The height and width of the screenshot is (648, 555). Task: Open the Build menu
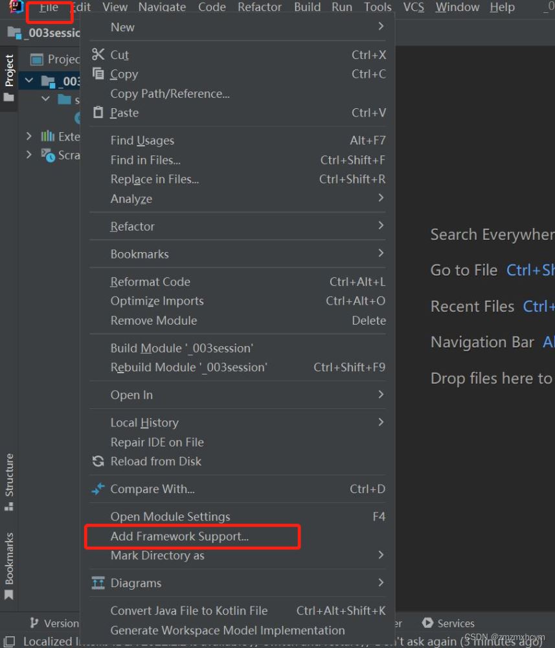[x=307, y=7]
